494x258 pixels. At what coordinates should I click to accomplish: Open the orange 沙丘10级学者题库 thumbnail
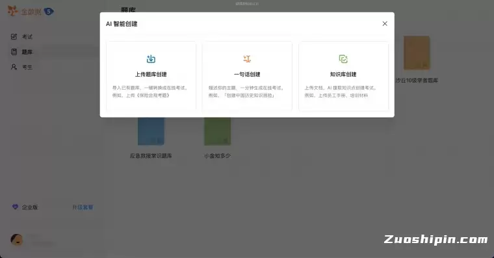417,53
